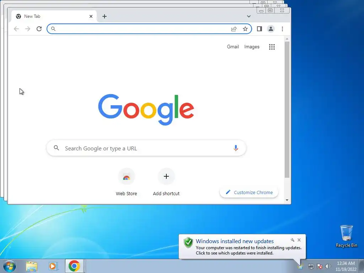Viewport: 364px width, 273px height.
Task: Share this page using the address bar icon
Action: (234, 29)
